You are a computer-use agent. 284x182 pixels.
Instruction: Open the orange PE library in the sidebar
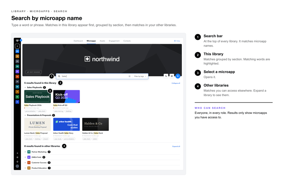(17, 56)
